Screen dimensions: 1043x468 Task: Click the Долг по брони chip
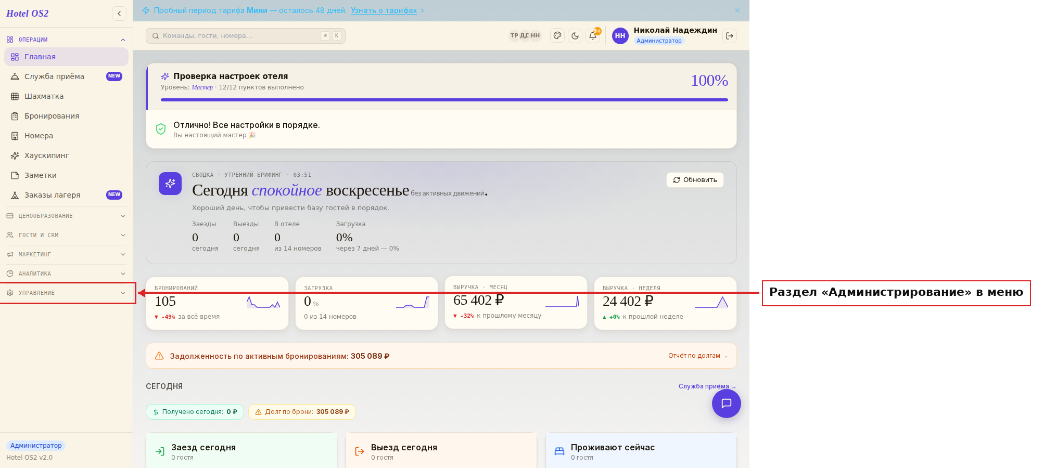(302, 412)
